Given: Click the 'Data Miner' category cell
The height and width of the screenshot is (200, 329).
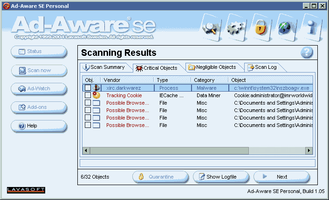Looking at the screenshot, I should [x=209, y=95].
